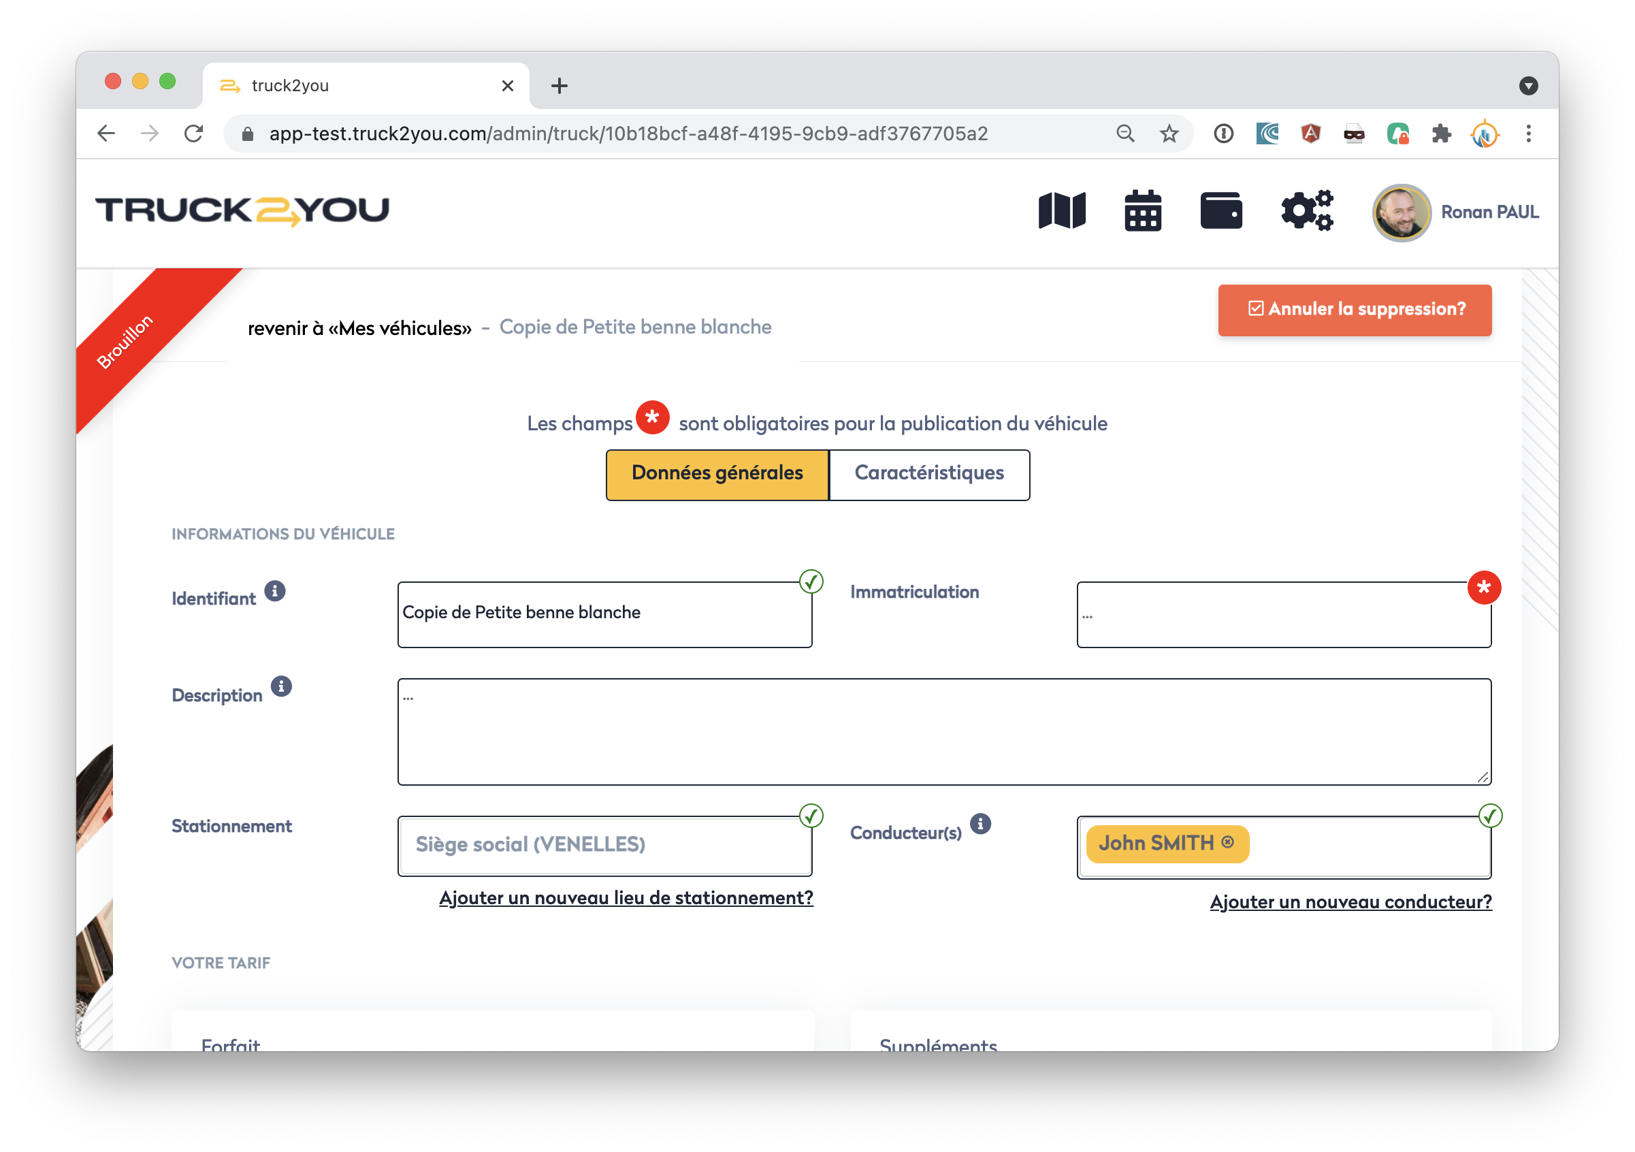Open settings gears icon

click(1306, 211)
